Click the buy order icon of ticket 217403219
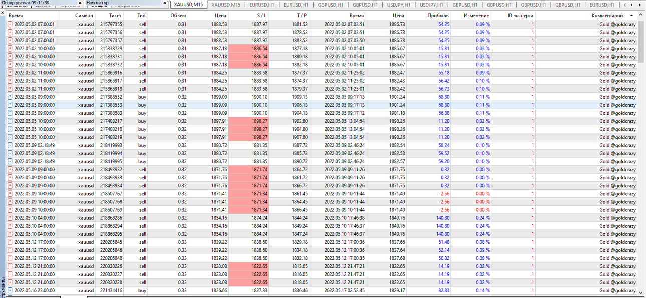646x298 pixels. 10,137
